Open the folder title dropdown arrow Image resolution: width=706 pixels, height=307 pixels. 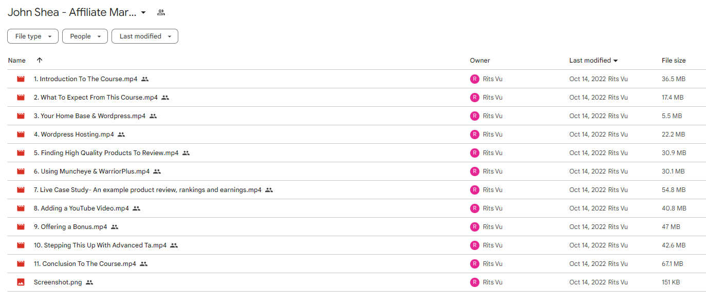pyautogui.click(x=143, y=12)
